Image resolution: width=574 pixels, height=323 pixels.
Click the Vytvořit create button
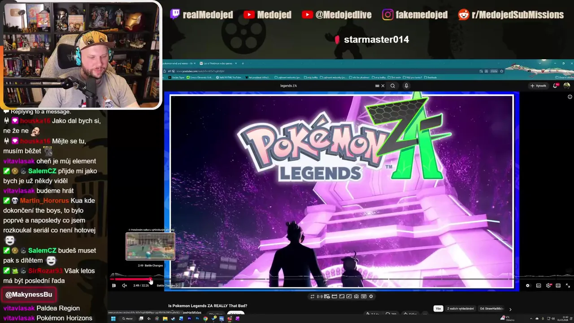pos(538,86)
